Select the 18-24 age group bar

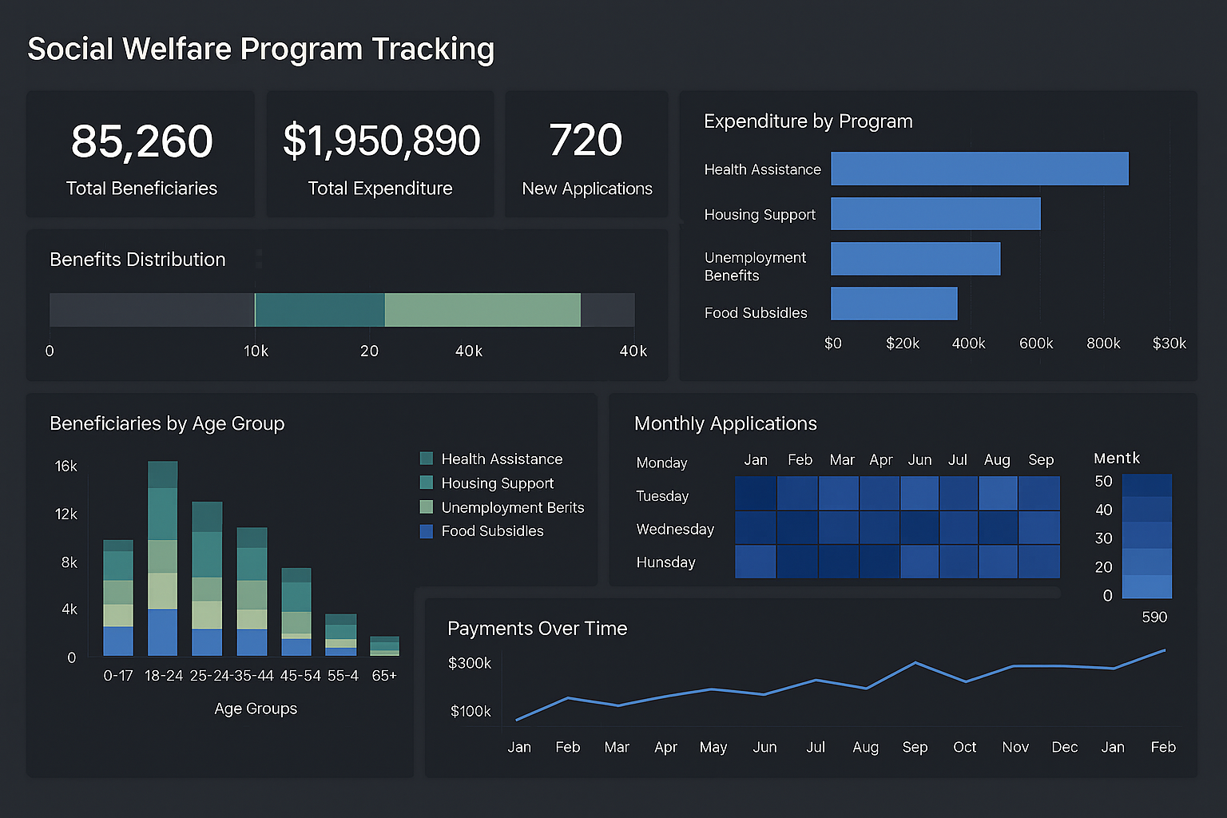(x=163, y=559)
